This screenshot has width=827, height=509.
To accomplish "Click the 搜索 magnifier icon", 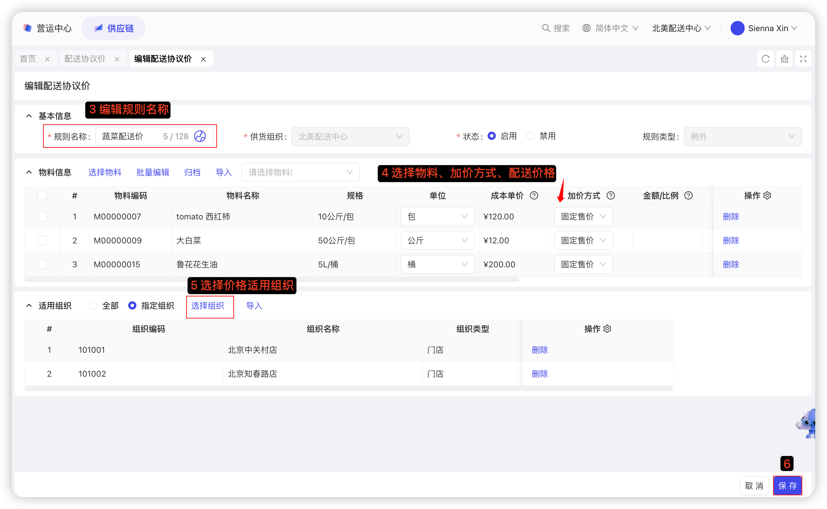I will 546,28.
